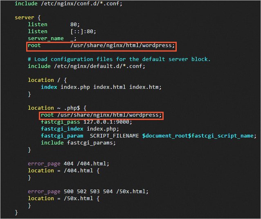Click the top include conf.d/*.conf line
The height and width of the screenshot is (219, 261).
(x=68, y=4)
